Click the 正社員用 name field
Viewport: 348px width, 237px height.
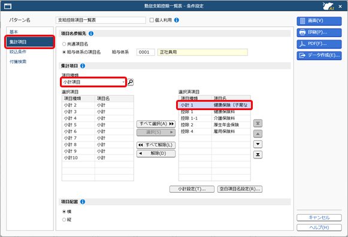(x=202, y=52)
